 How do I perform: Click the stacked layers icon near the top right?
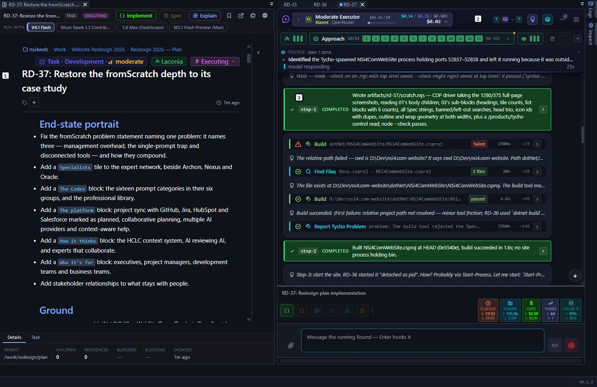pyautogui.click(x=548, y=19)
